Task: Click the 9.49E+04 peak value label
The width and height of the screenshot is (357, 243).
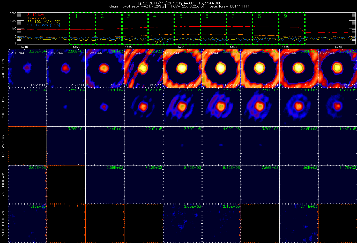Action: (115, 129)
